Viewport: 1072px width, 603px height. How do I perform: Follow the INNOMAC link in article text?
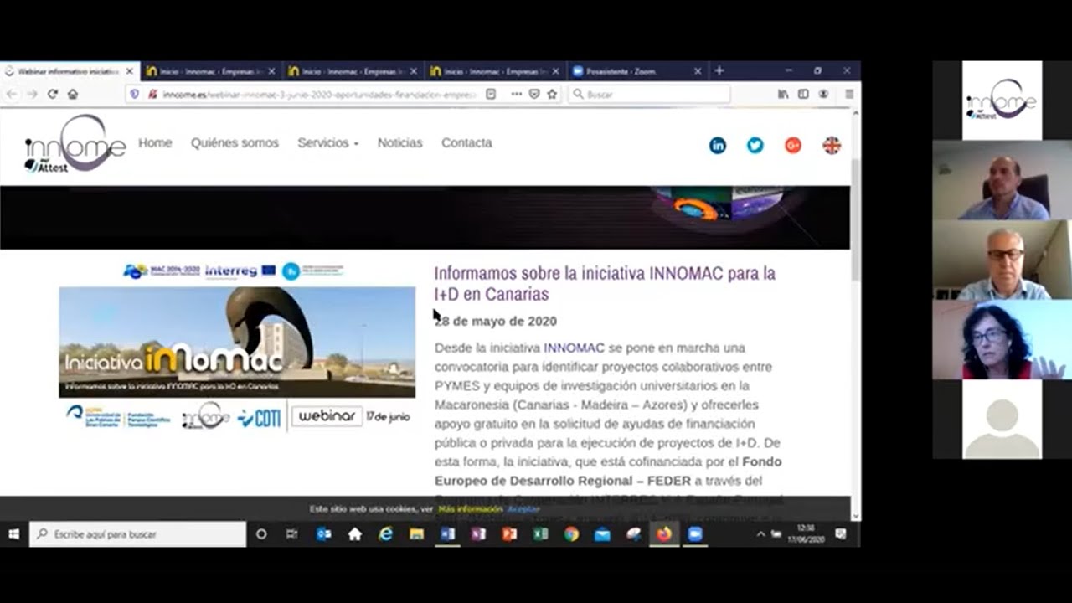574,348
